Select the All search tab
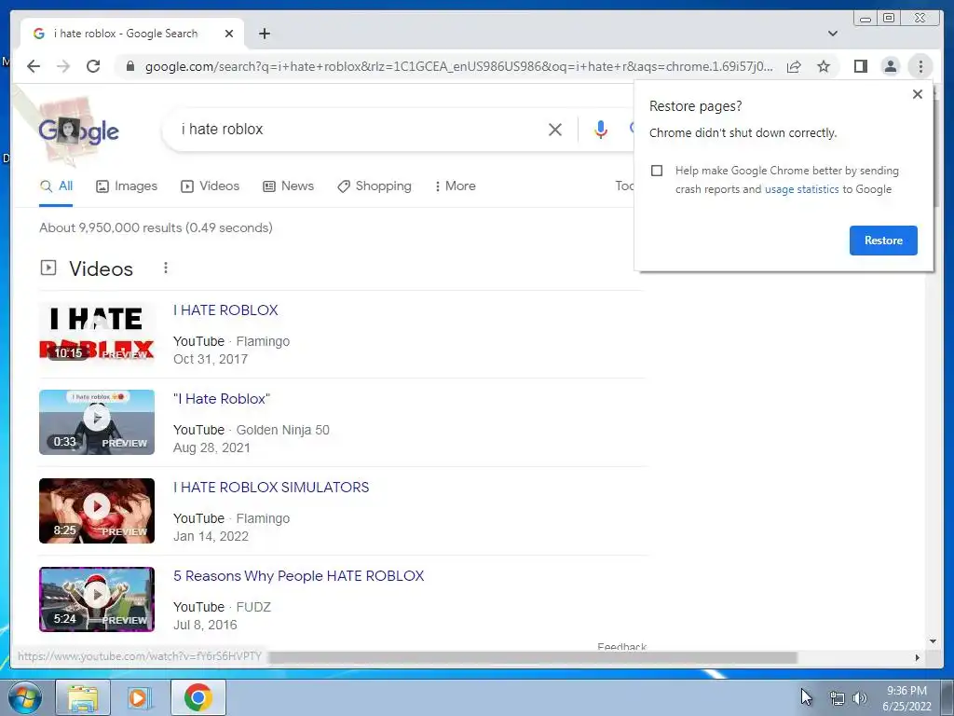The image size is (954, 716). point(56,186)
